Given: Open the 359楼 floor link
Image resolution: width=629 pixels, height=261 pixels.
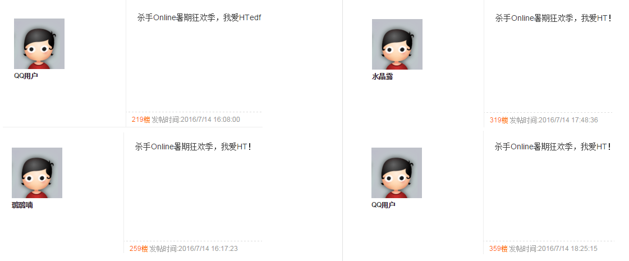Looking at the screenshot, I should [498, 249].
